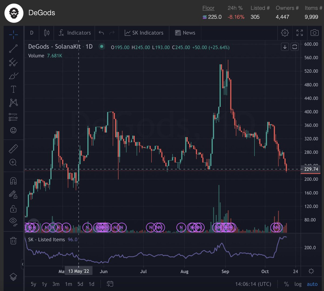Open the pattern drawing tool
The image size is (324, 291).
point(13,103)
